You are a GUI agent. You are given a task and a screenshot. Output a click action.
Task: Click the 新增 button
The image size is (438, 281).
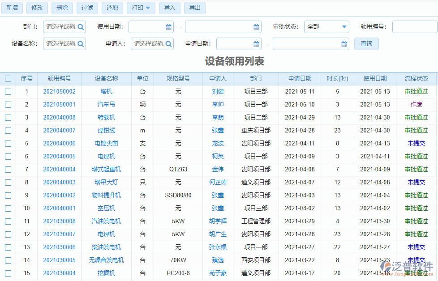(12, 8)
